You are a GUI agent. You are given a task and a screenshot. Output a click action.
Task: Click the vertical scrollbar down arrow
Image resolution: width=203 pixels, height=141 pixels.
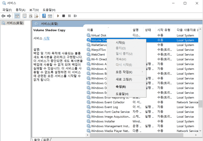[200, 131]
